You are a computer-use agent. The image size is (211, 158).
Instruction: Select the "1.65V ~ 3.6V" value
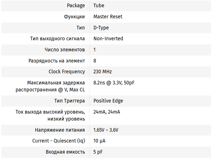point(106,130)
